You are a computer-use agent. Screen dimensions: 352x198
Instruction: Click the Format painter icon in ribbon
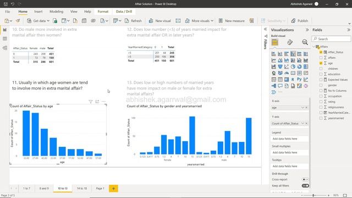(x=18, y=21)
